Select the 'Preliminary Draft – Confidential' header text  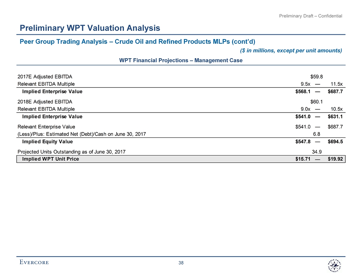click(311, 16)
